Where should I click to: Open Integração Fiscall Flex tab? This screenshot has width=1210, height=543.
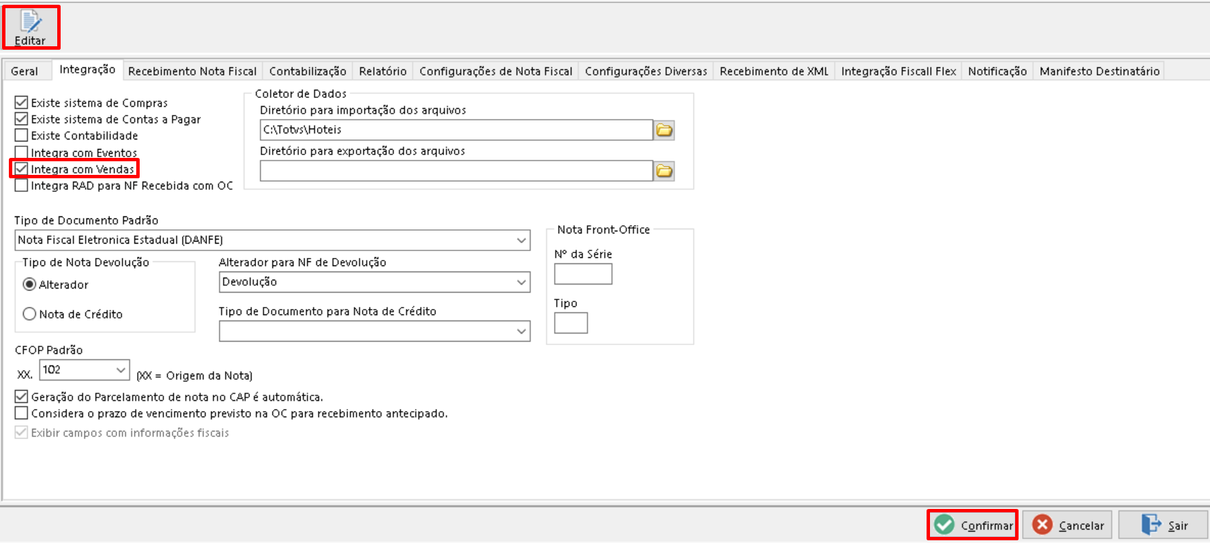point(899,71)
